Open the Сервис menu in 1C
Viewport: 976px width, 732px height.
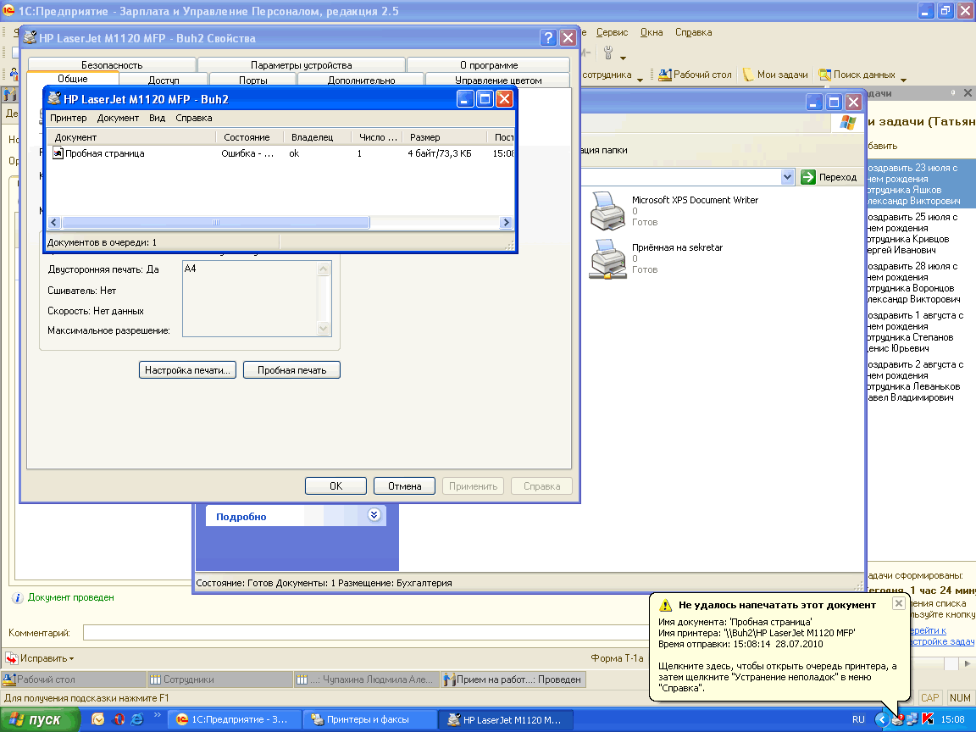pos(612,32)
